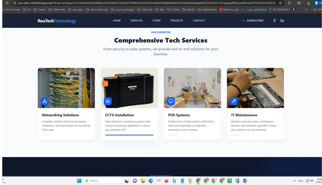Open the Dept bookmark folder
This screenshot has width=322, height=185.
[160, 10]
